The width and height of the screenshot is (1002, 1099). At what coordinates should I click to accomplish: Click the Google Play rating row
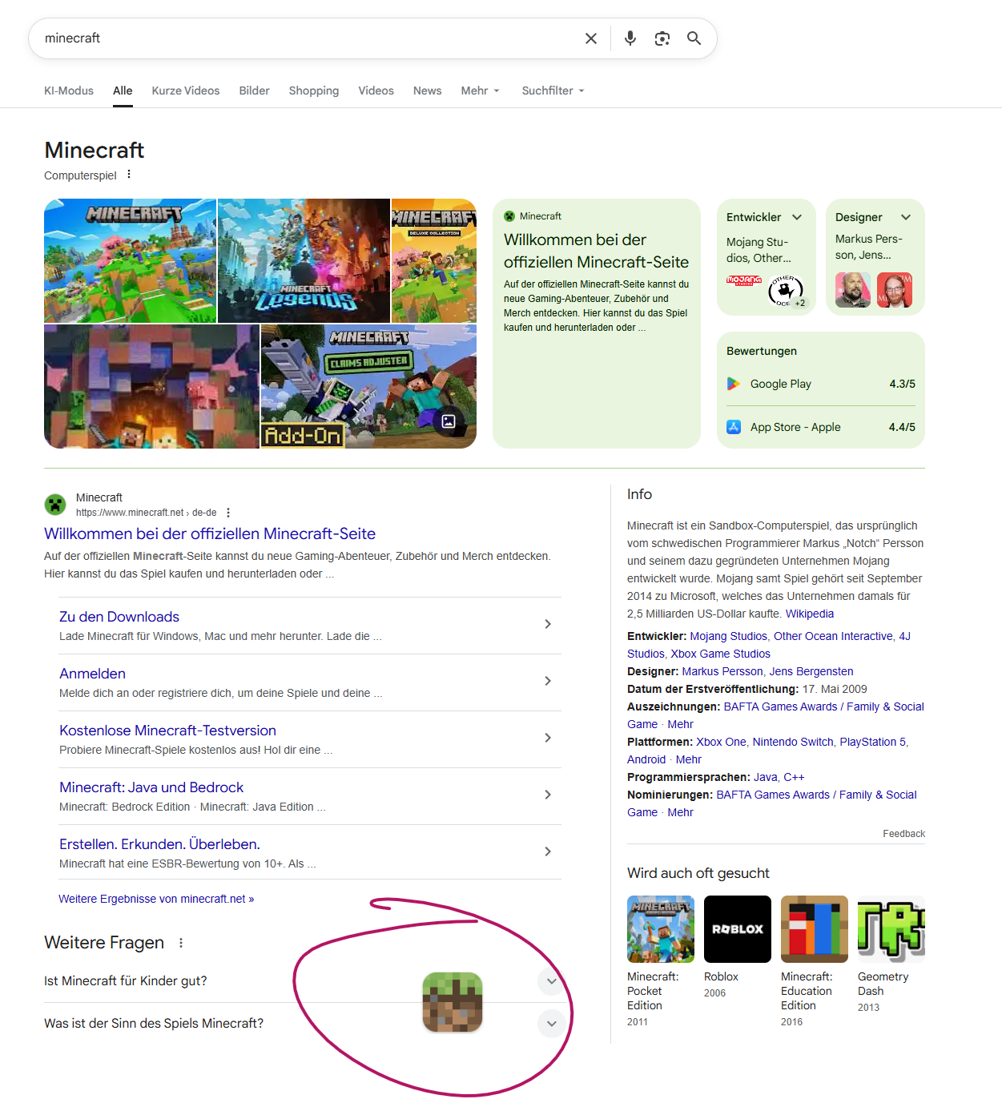click(x=820, y=384)
